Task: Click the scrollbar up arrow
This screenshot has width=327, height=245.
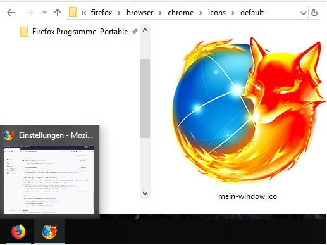Action: pos(145,30)
